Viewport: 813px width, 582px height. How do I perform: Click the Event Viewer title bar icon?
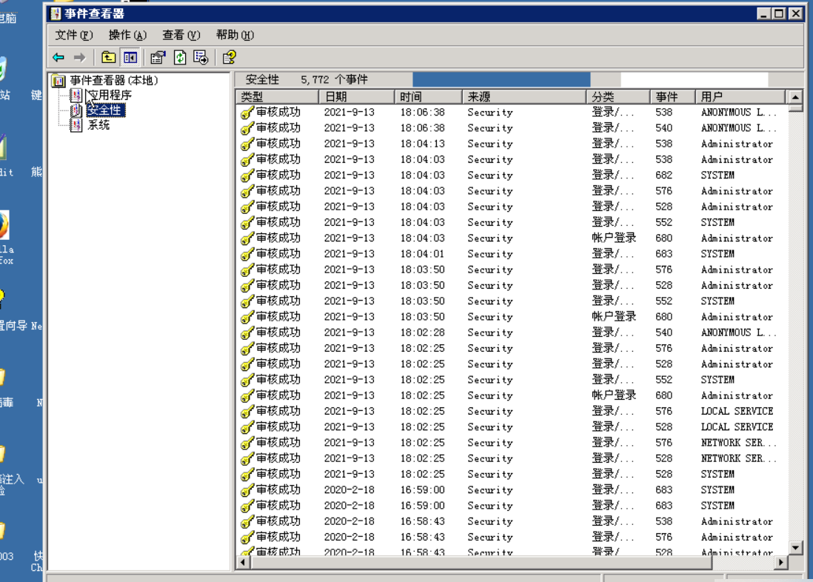pyautogui.click(x=56, y=13)
